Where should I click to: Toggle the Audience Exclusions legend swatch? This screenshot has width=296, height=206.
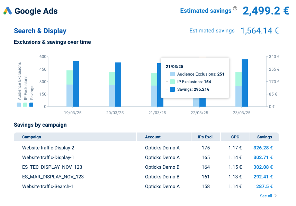(x=19, y=105)
